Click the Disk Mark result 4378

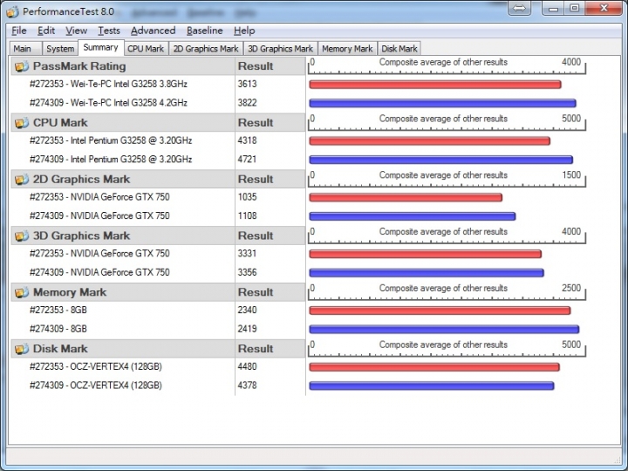click(x=247, y=386)
